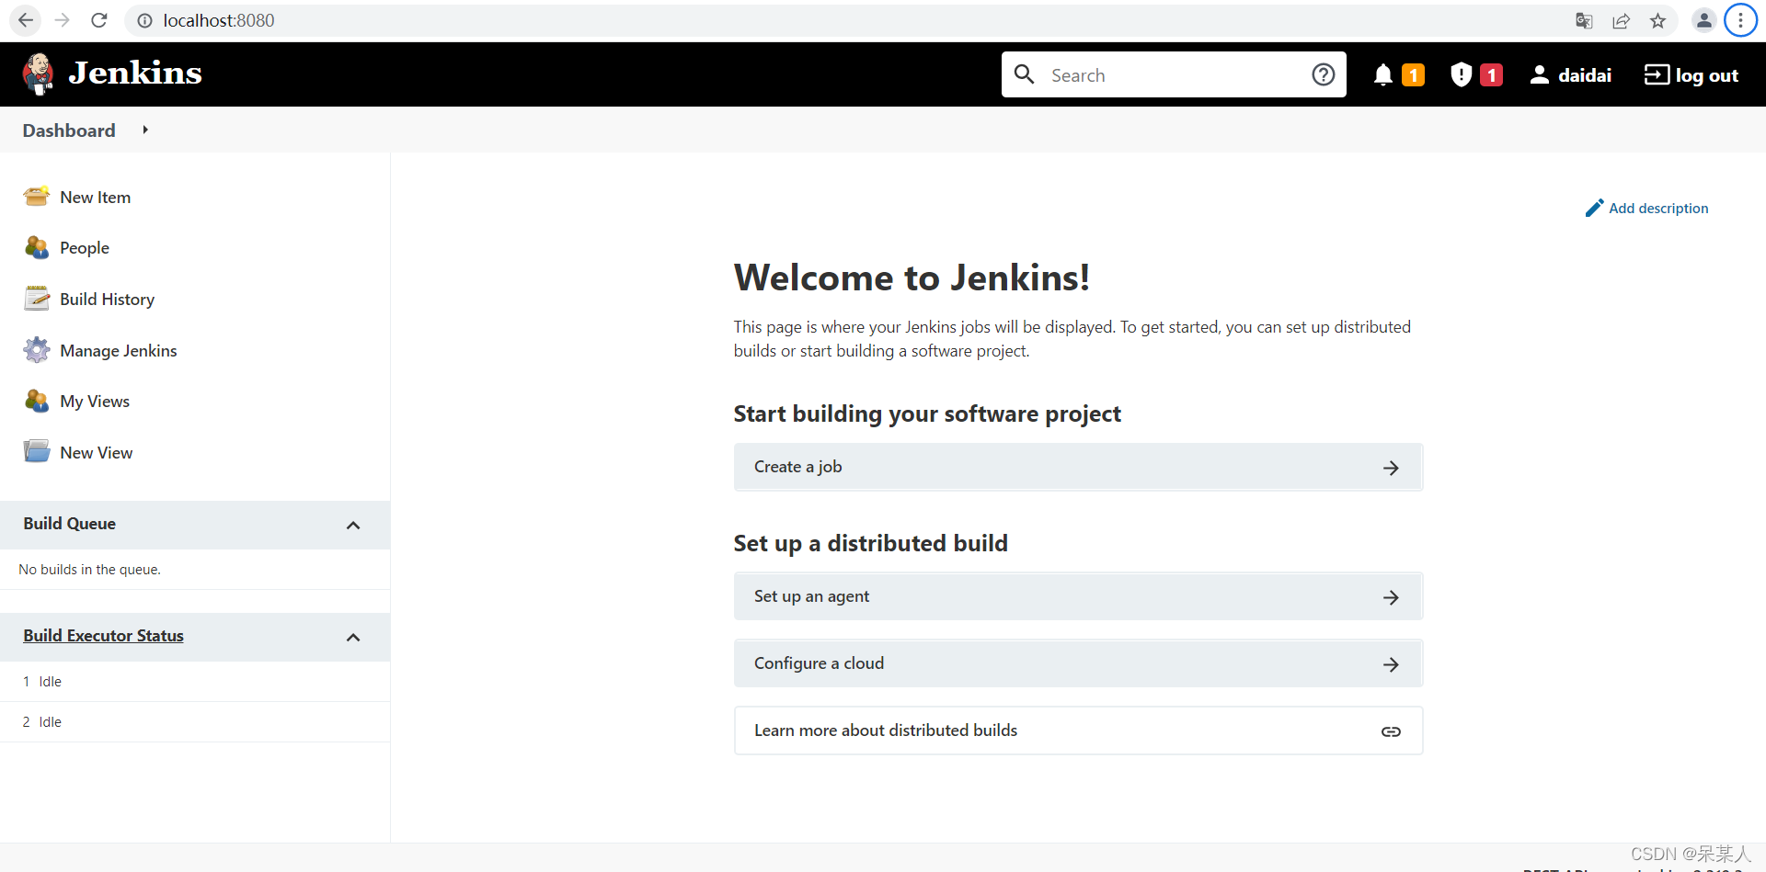Open My Views sidebar entry
The width and height of the screenshot is (1766, 872).
tap(95, 402)
